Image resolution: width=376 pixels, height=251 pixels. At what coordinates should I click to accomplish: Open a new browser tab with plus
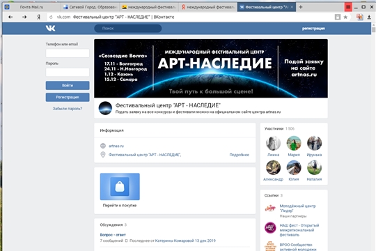point(301,7)
